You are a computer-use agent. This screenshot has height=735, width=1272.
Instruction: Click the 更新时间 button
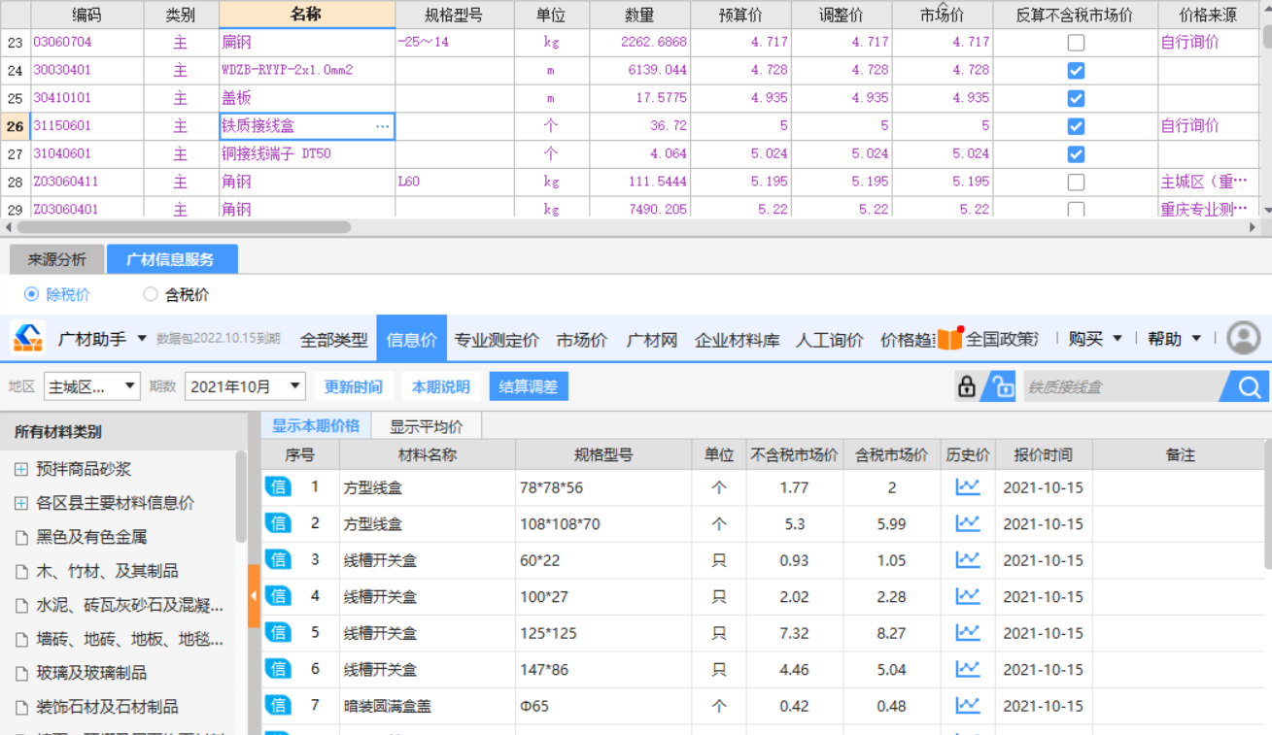[x=354, y=386]
